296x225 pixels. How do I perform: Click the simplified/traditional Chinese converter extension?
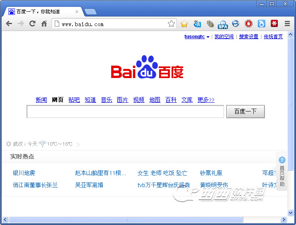210,24
